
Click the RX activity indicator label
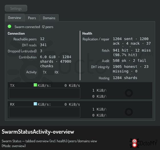pyautogui.click(x=57, y=72)
